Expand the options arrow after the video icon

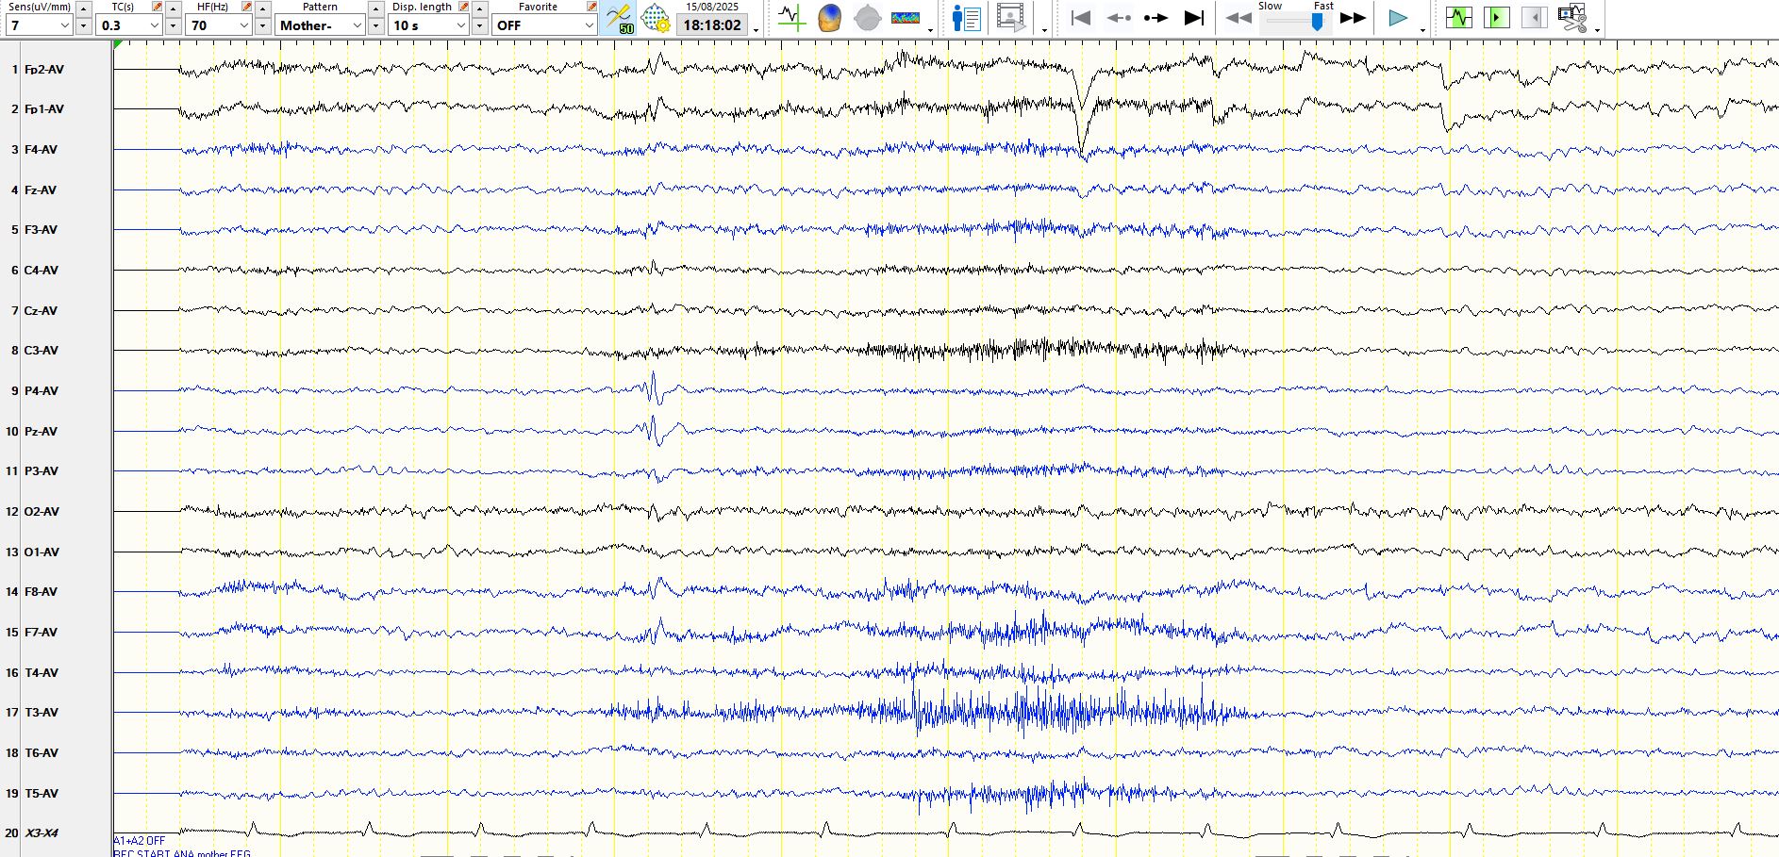pos(1044,30)
